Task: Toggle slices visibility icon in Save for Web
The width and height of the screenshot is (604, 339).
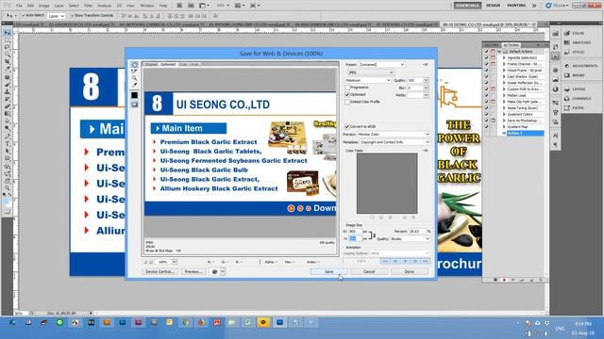Action: (134, 105)
